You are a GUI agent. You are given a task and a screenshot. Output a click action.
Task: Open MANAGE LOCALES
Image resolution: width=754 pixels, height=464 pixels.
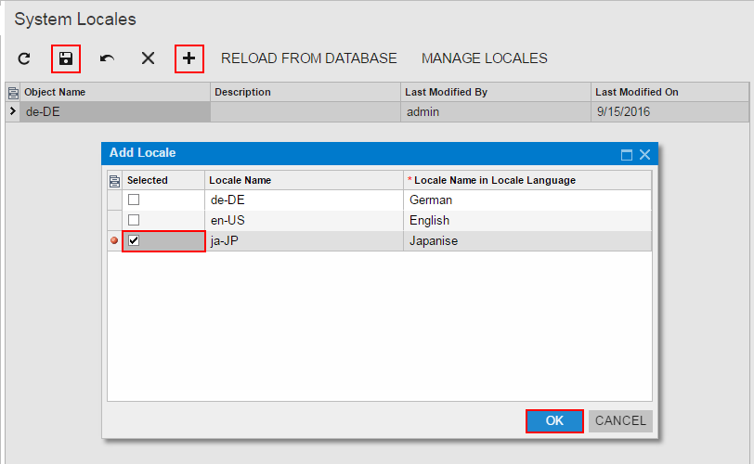point(484,58)
